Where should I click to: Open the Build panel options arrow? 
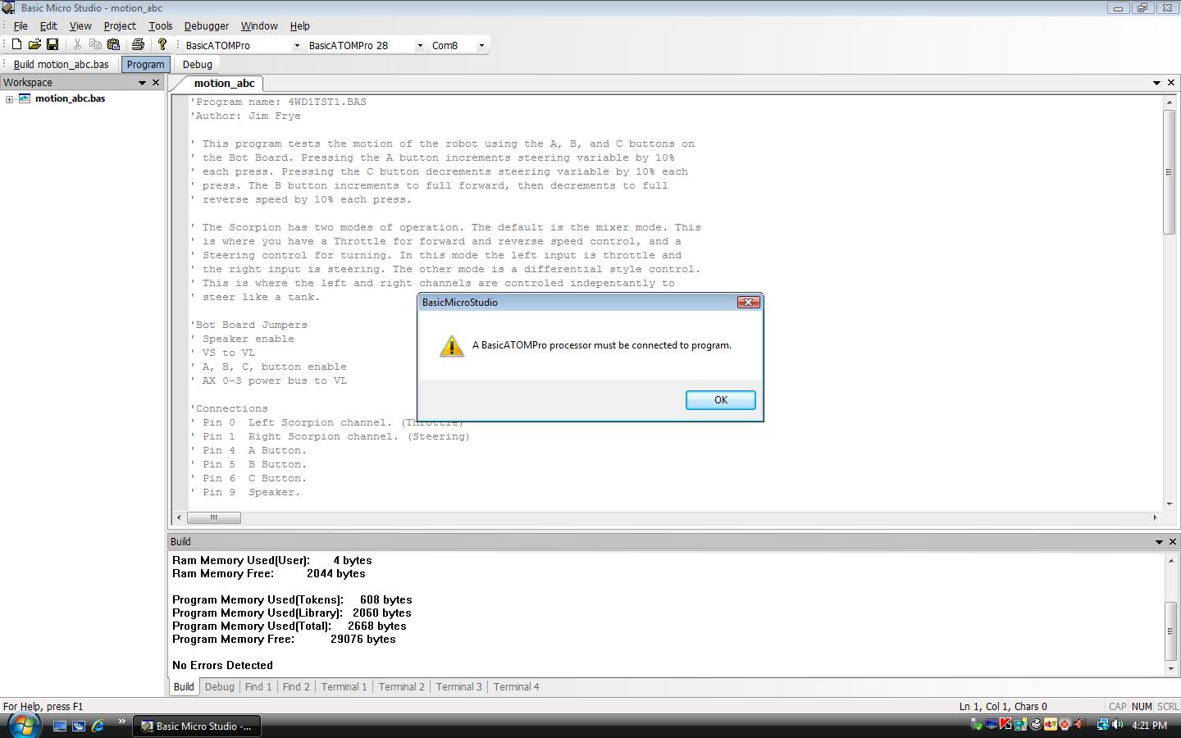coord(1159,542)
